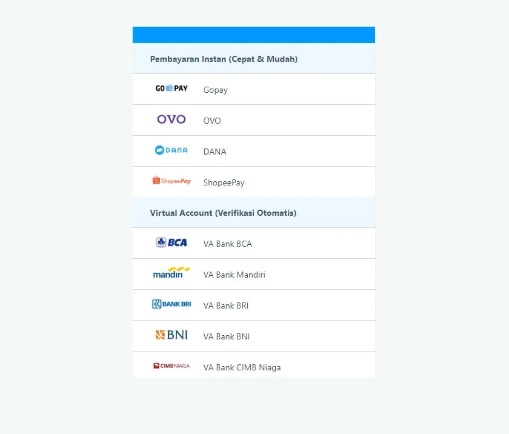Click the BNI bank logo
The height and width of the screenshot is (434, 509).
coord(171,335)
